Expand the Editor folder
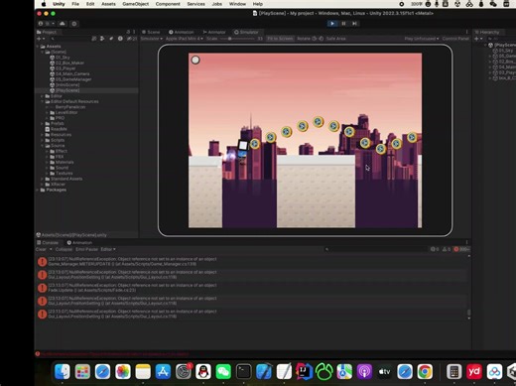Screen dimensions: 516x386 43,96
